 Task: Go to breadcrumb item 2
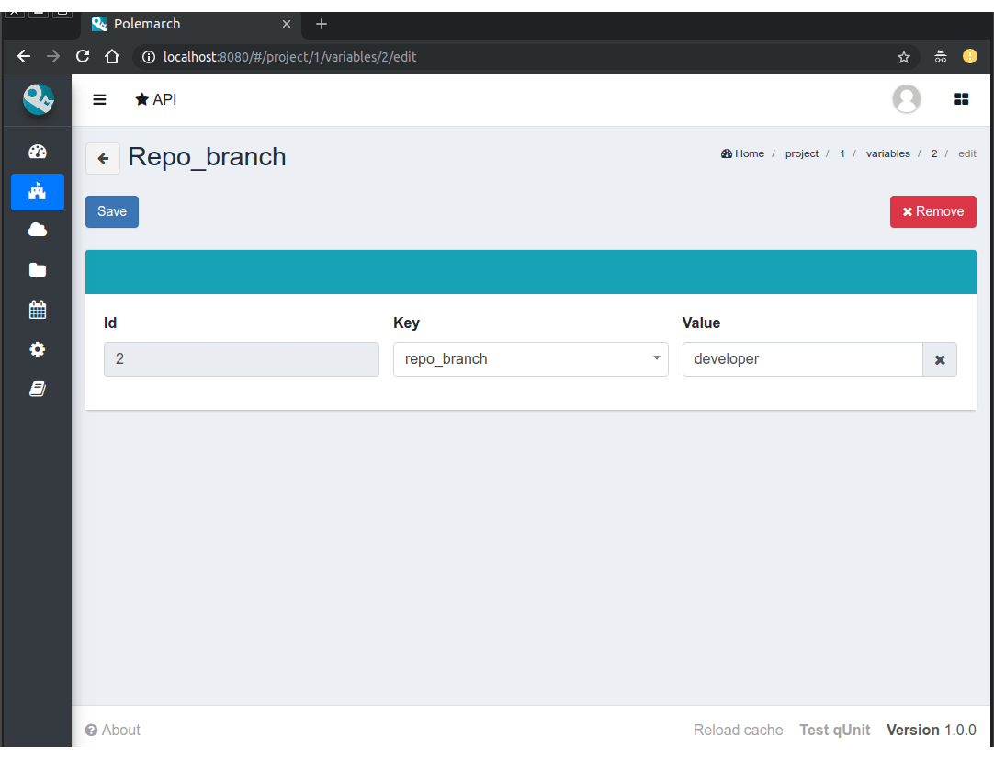933,153
